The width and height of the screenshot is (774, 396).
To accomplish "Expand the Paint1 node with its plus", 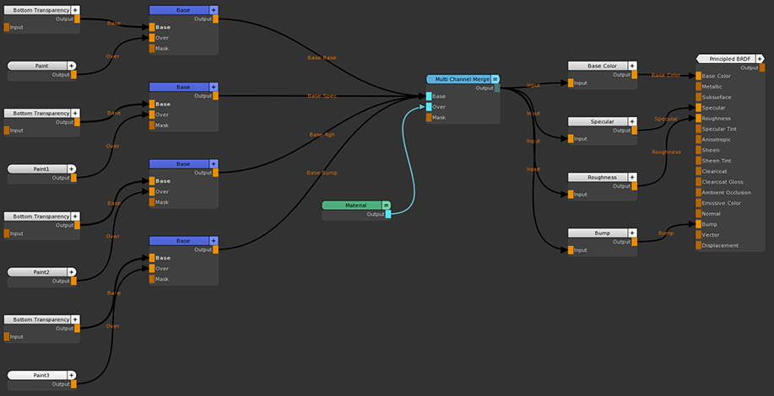I will (x=72, y=169).
